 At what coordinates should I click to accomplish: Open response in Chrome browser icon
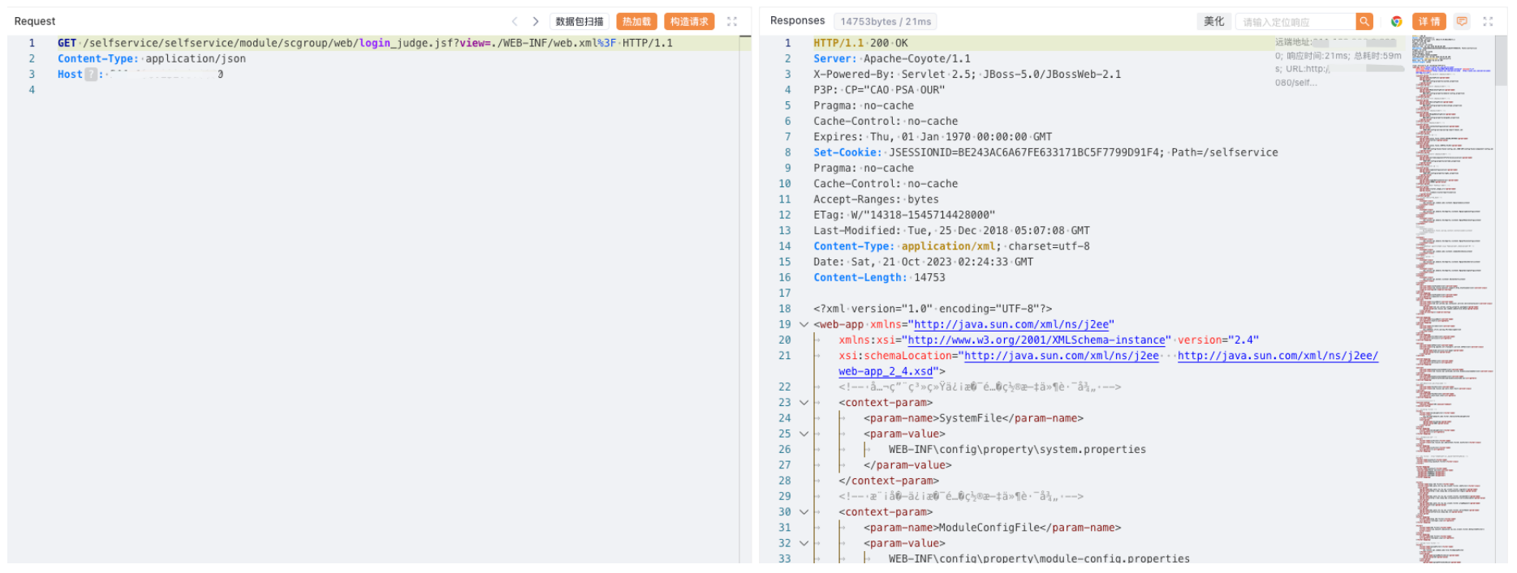(x=1396, y=22)
